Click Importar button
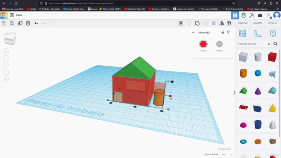 (242, 23)
